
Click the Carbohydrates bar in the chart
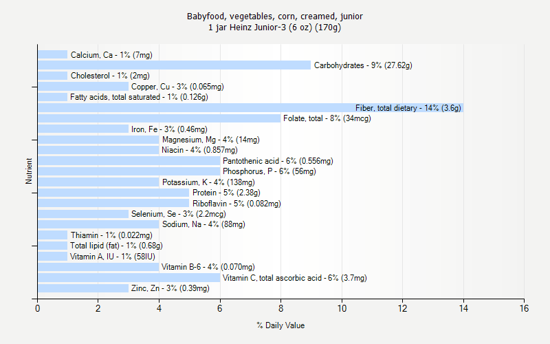click(x=175, y=65)
